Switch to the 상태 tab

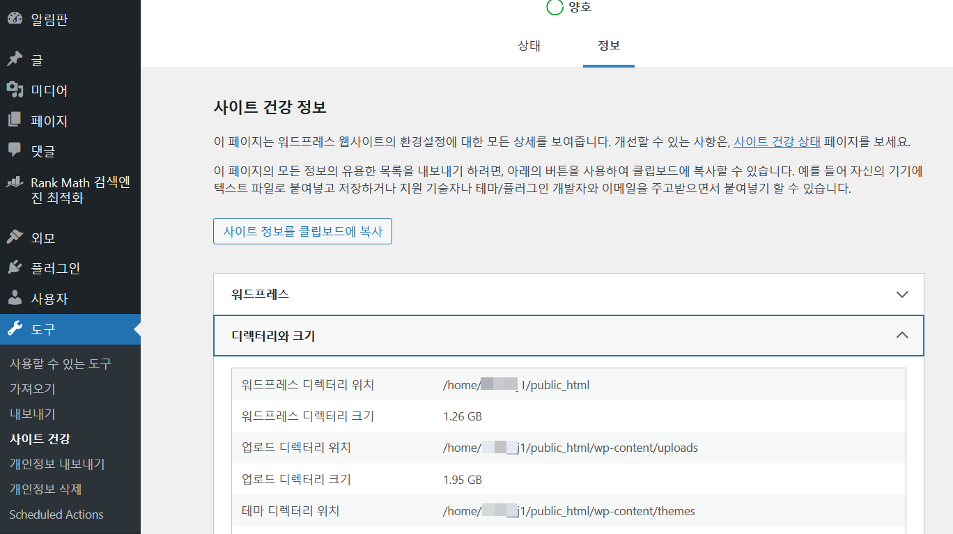528,45
